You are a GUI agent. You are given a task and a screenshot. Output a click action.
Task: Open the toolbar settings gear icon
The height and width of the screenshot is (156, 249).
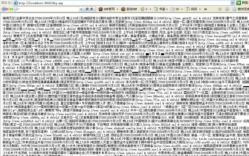227,9
